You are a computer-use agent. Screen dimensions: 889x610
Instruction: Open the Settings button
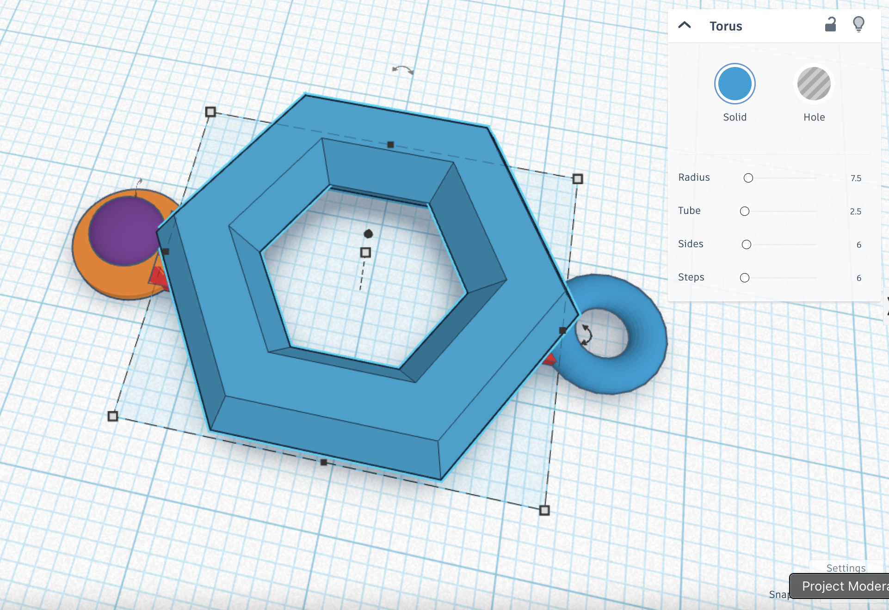(846, 568)
